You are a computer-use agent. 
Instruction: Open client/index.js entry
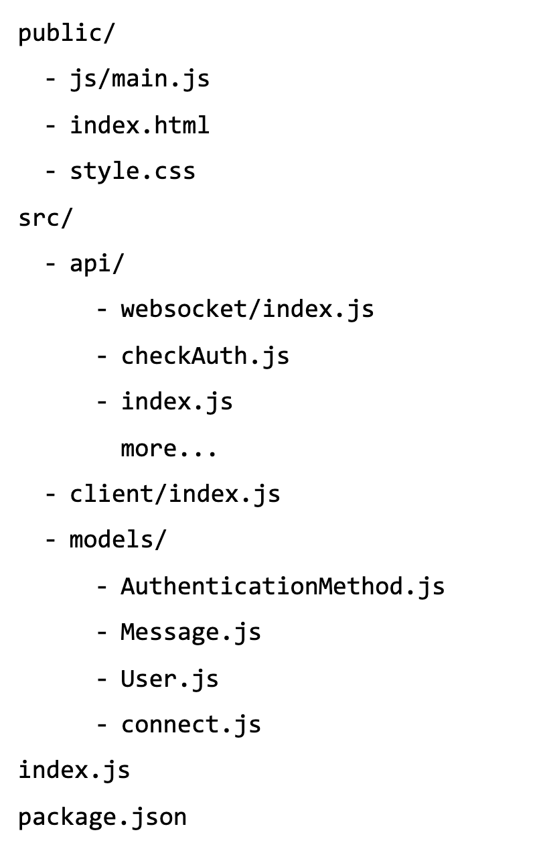pyautogui.click(x=175, y=495)
